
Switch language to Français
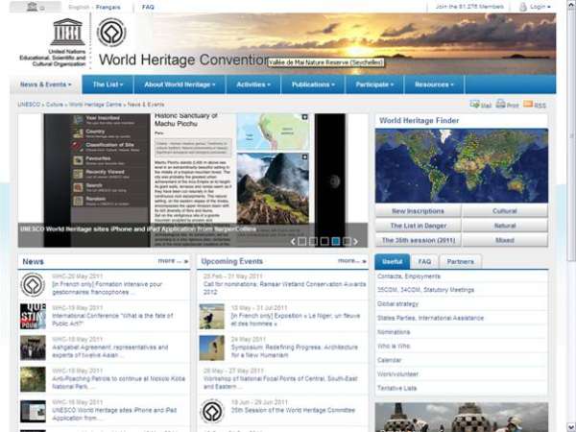[x=108, y=7]
